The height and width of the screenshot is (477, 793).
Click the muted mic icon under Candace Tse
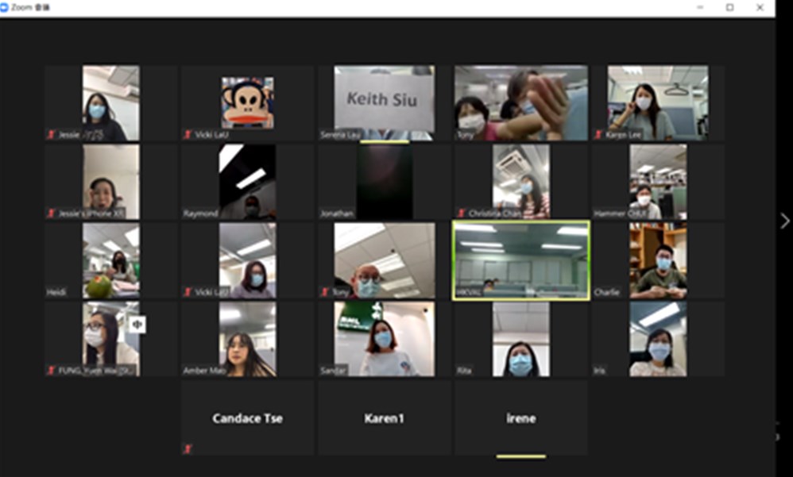(188, 449)
